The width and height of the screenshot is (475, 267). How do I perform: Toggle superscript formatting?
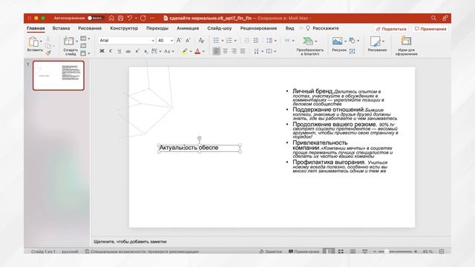point(137,51)
